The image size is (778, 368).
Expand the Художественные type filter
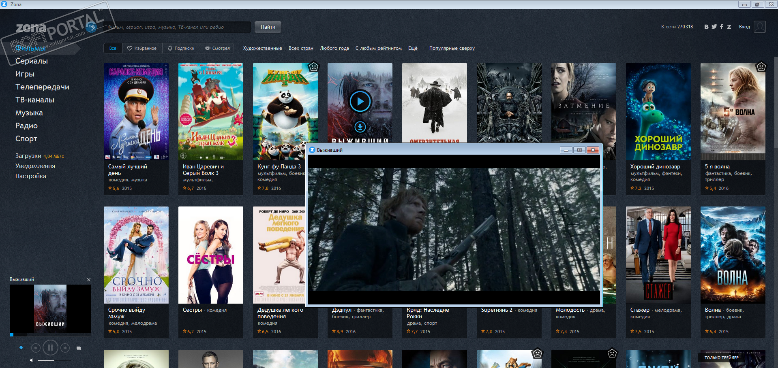pos(263,48)
